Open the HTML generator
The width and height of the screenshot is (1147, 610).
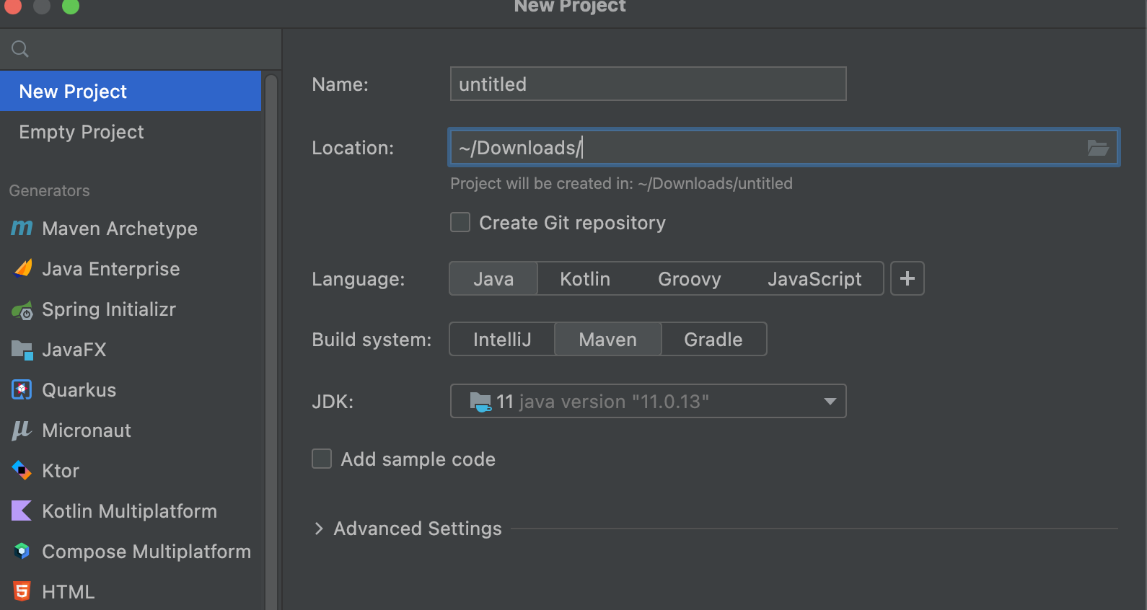(131, 591)
